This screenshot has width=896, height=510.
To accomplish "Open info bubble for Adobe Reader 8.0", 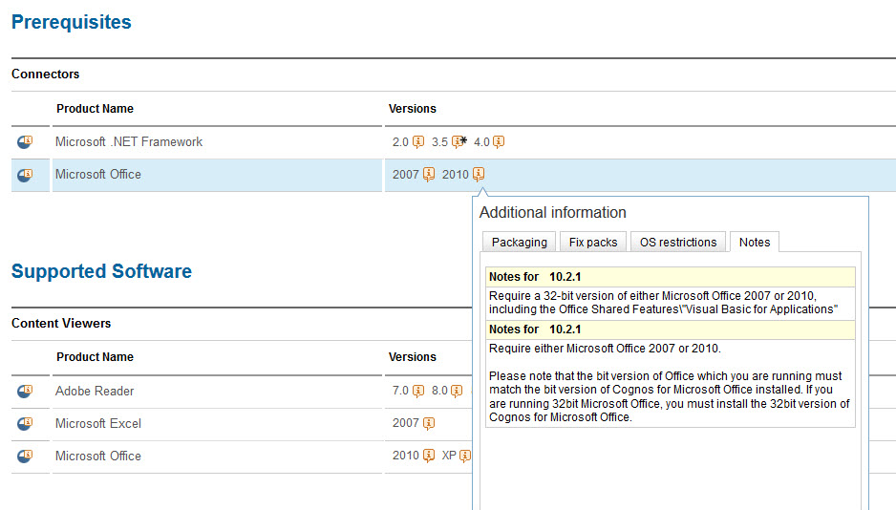I will click(x=456, y=392).
